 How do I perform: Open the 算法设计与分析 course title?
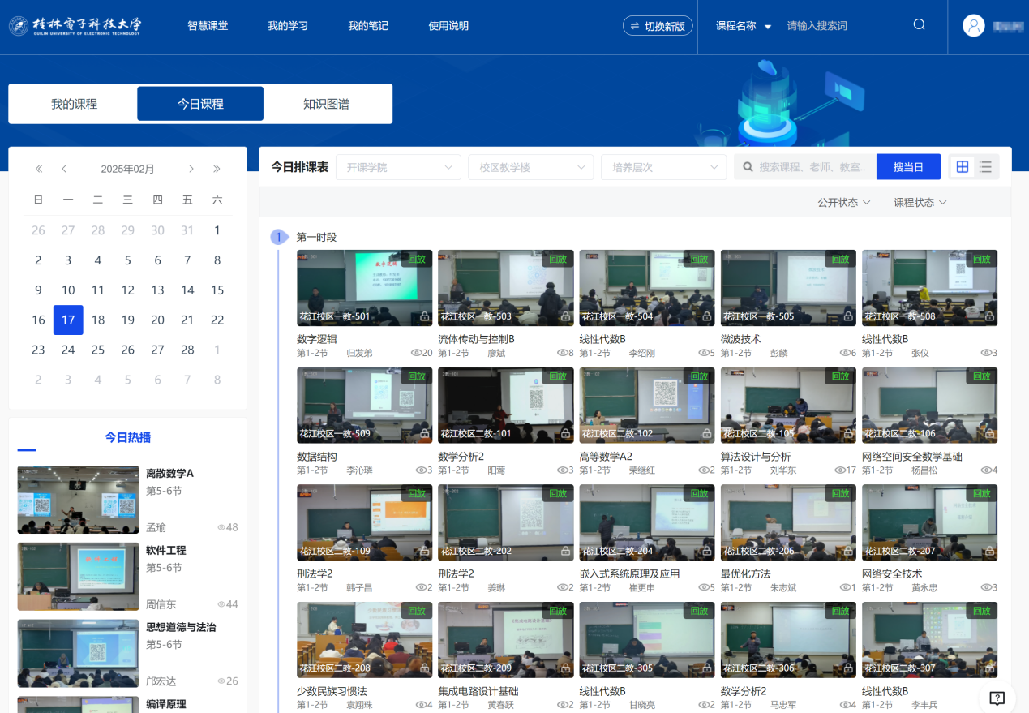coord(756,457)
